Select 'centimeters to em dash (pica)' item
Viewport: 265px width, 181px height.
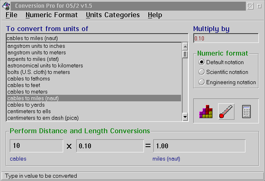[x=94, y=118]
